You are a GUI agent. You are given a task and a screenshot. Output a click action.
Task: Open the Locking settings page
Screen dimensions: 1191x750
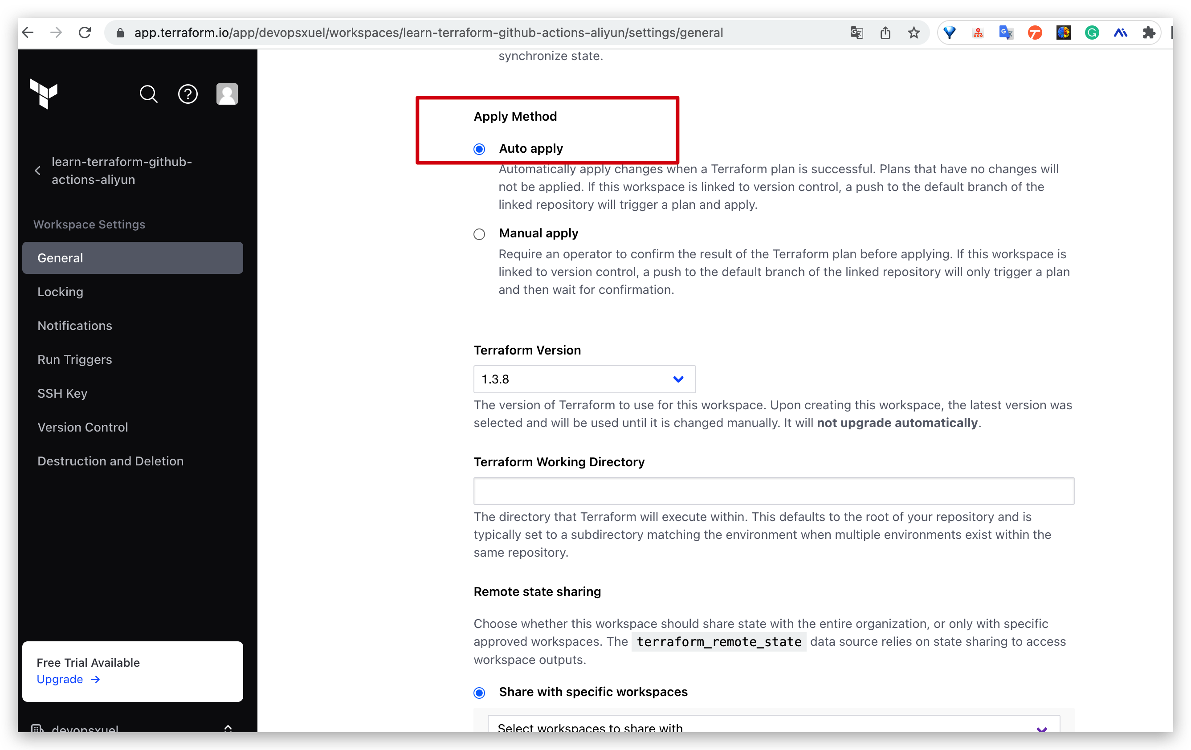click(x=60, y=292)
